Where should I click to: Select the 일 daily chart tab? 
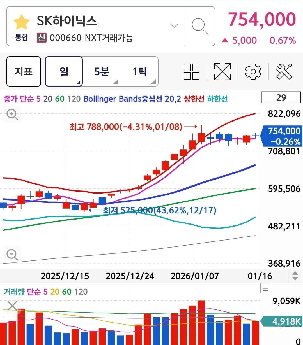64,71
